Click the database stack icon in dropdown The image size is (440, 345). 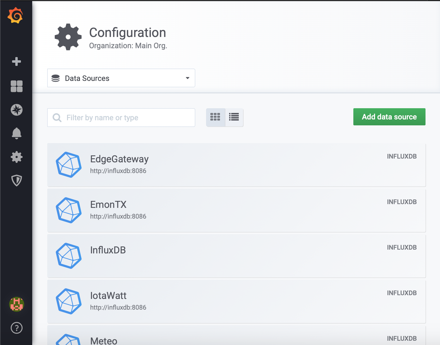pyautogui.click(x=56, y=78)
